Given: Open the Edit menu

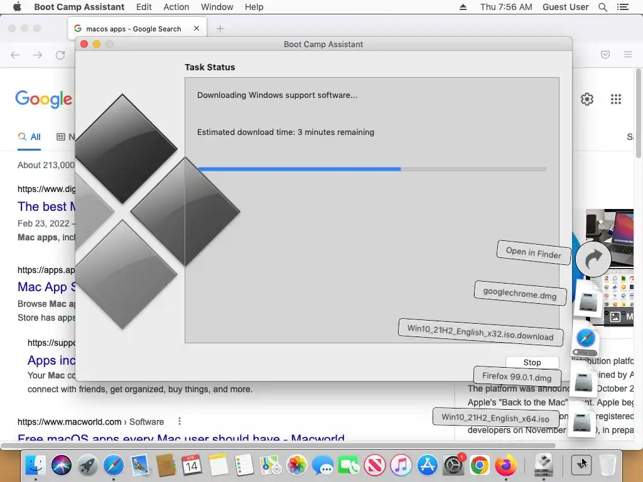Looking at the screenshot, I should tap(144, 7).
